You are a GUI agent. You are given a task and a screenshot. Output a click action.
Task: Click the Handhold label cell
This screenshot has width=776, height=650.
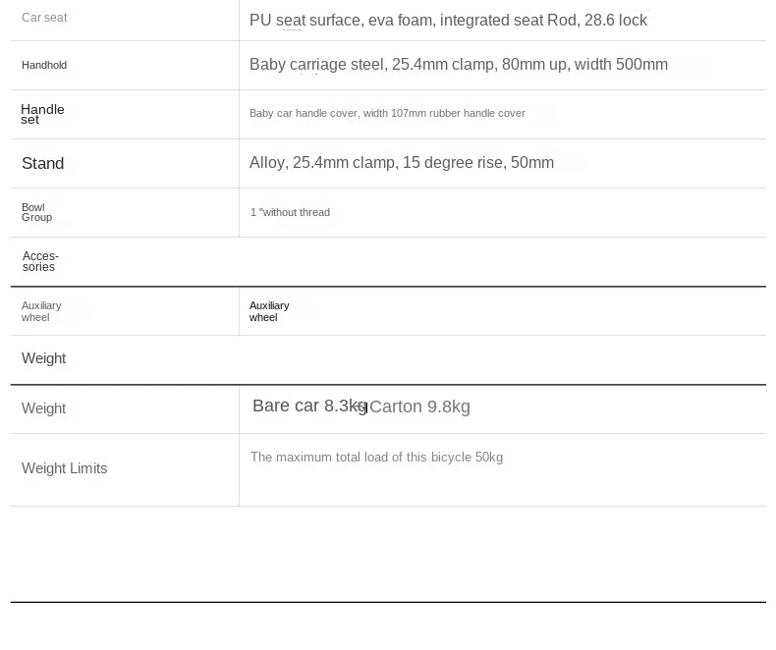click(44, 65)
